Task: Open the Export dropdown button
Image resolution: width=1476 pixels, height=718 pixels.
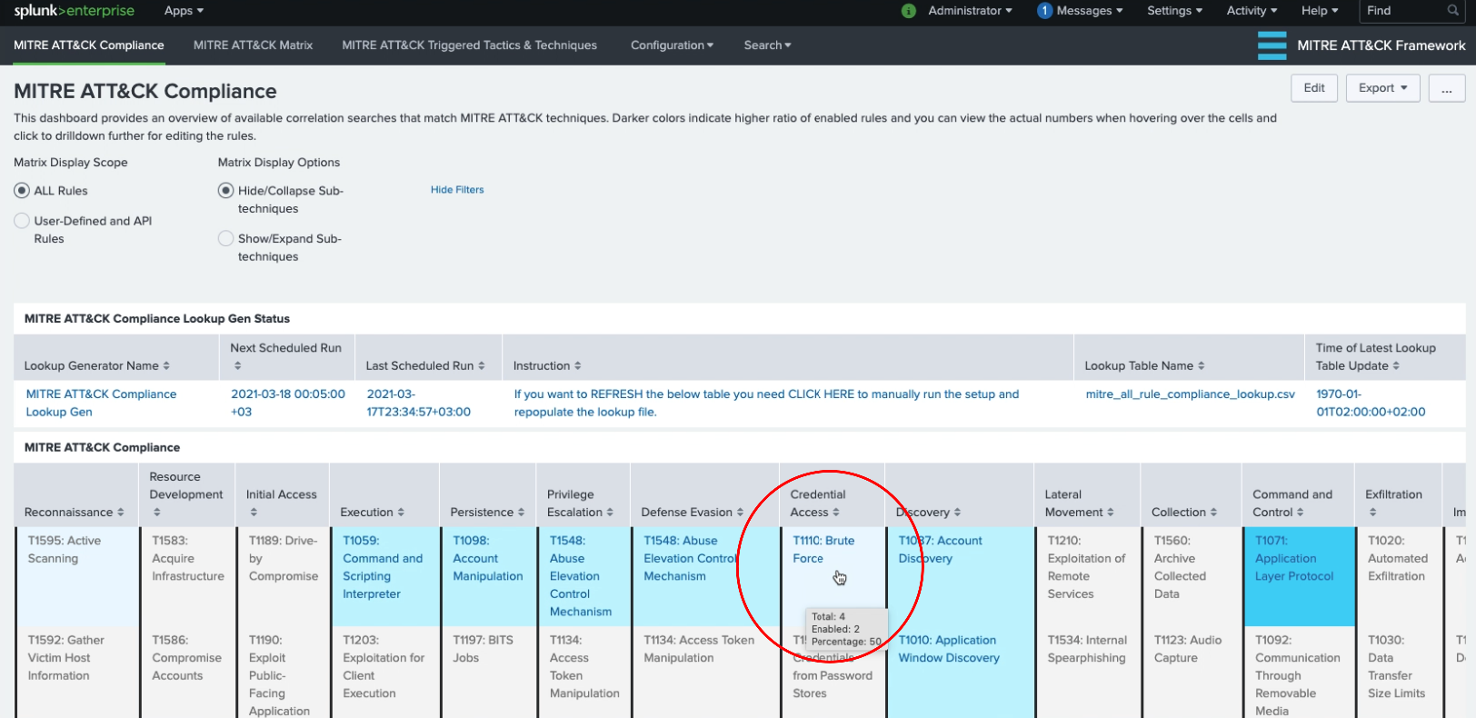Action: (x=1382, y=88)
